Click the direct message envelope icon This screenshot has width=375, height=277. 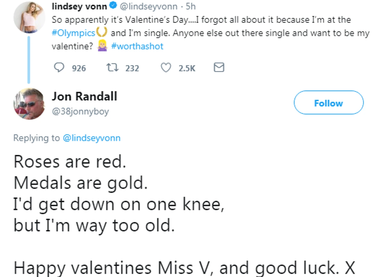[219, 68]
